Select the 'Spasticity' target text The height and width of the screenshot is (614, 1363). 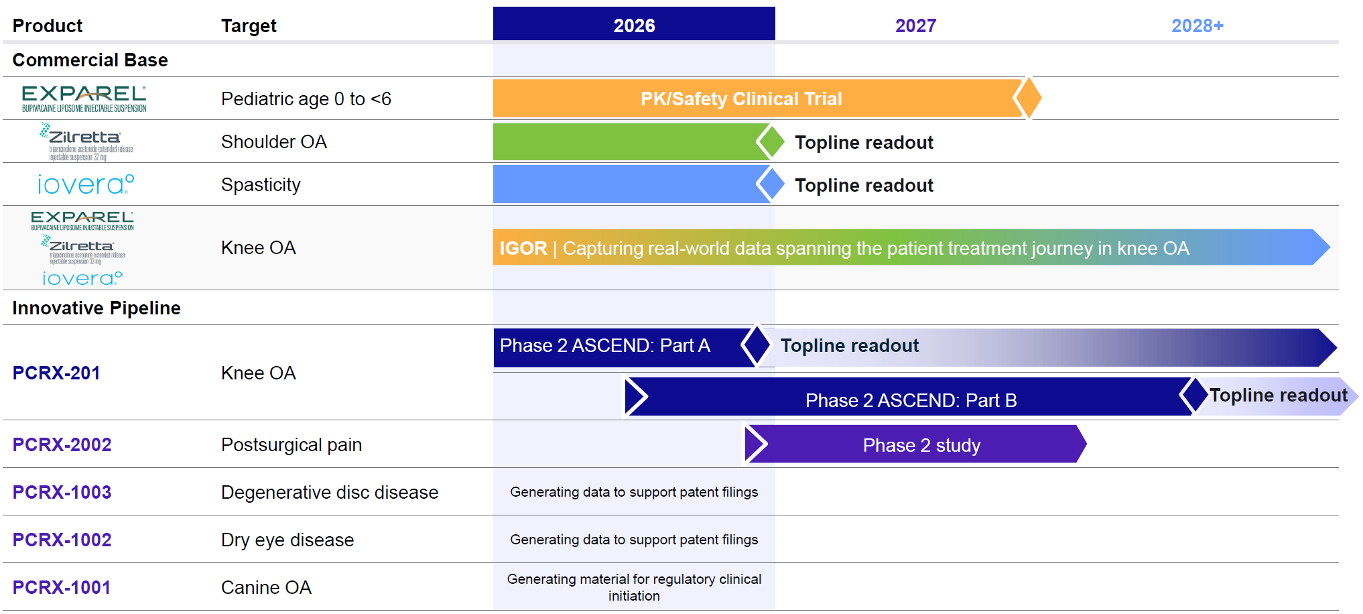click(261, 184)
